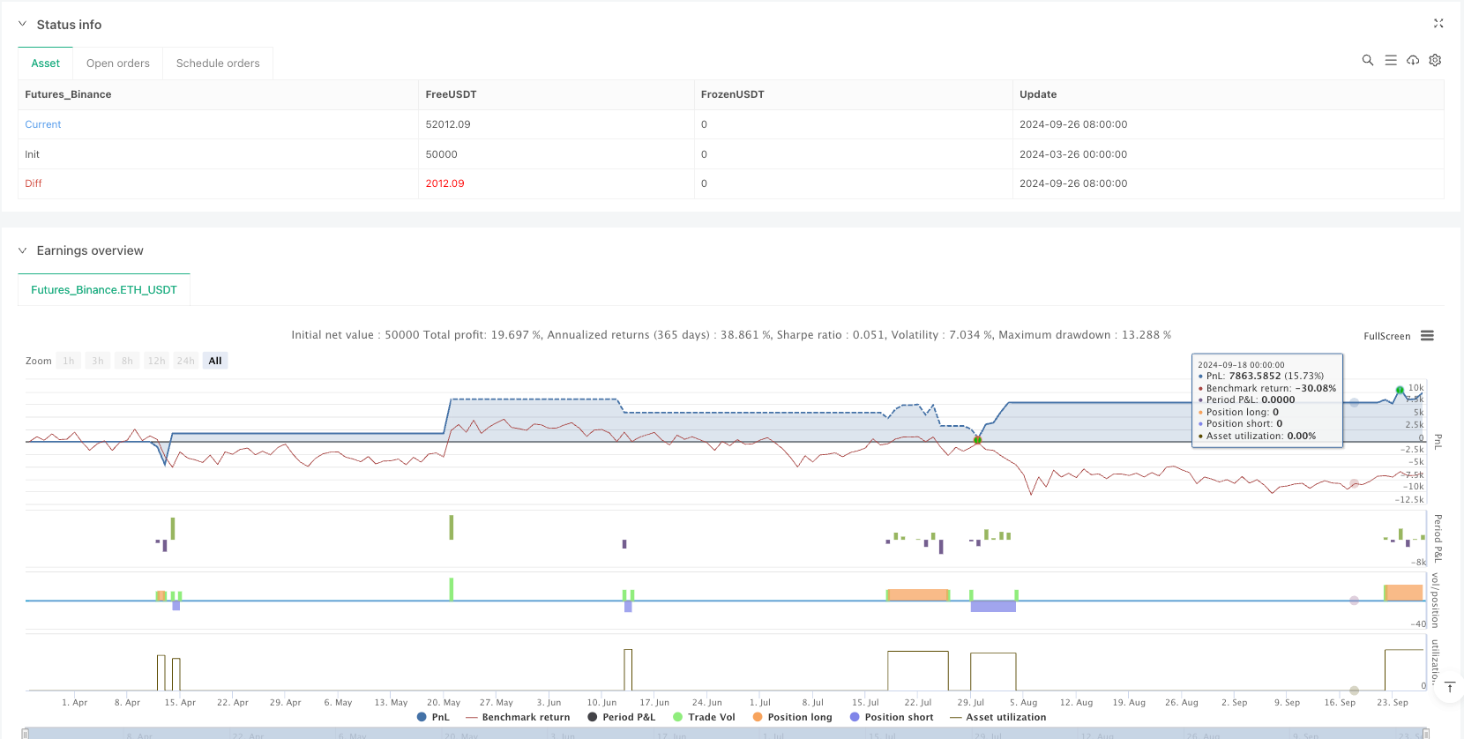Click the green PnL peak marker on chart
The height and width of the screenshot is (739, 1464).
(x=1400, y=390)
